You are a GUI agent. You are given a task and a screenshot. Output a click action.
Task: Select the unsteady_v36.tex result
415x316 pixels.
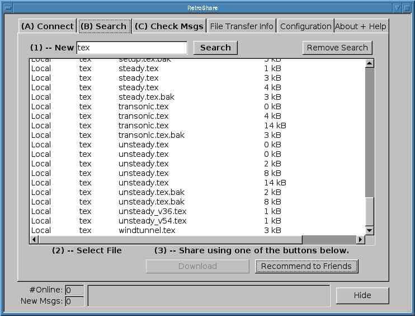coord(152,211)
